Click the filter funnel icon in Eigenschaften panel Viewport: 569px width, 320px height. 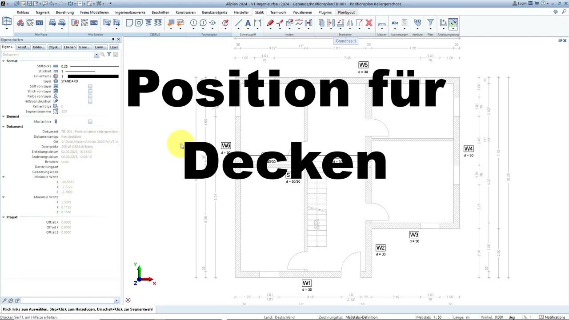(x=109, y=54)
